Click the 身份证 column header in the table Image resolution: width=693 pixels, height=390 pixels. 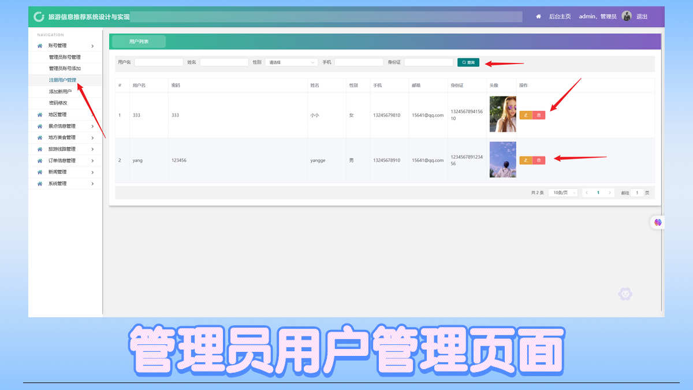457,86
